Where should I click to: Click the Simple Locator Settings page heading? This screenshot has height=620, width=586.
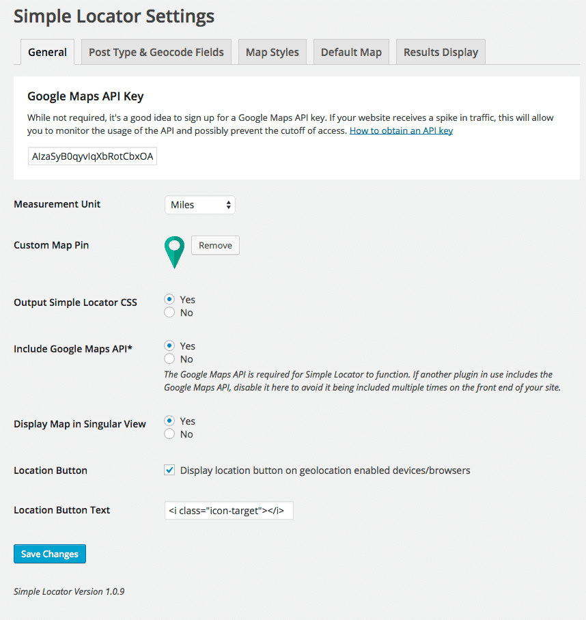(114, 16)
